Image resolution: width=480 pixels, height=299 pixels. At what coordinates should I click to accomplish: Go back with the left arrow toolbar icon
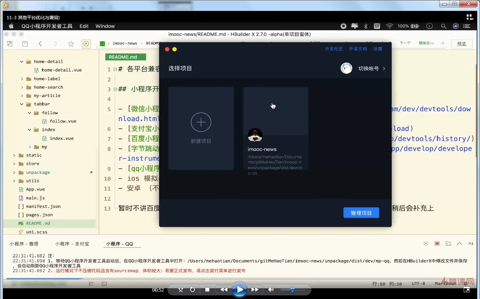click(40, 44)
